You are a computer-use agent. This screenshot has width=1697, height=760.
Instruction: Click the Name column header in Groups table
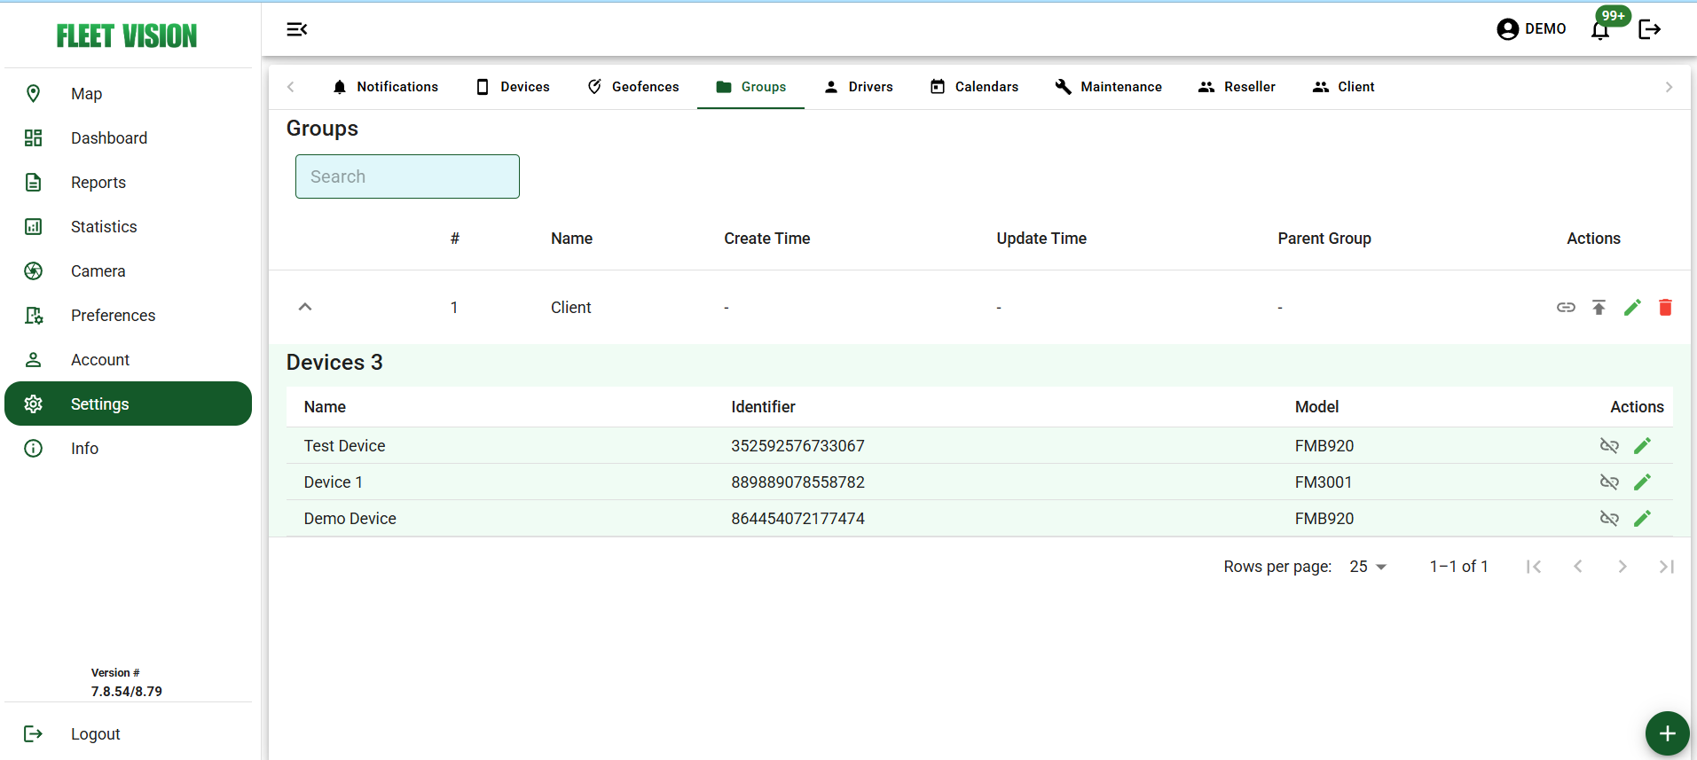[571, 239]
